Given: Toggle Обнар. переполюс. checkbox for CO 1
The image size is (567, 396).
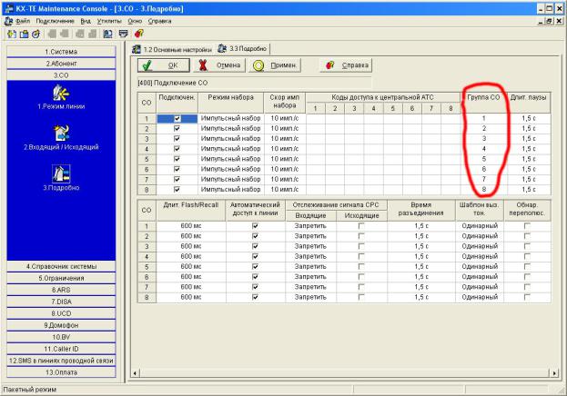Looking at the screenshot, I should click(x=527, y=225).
